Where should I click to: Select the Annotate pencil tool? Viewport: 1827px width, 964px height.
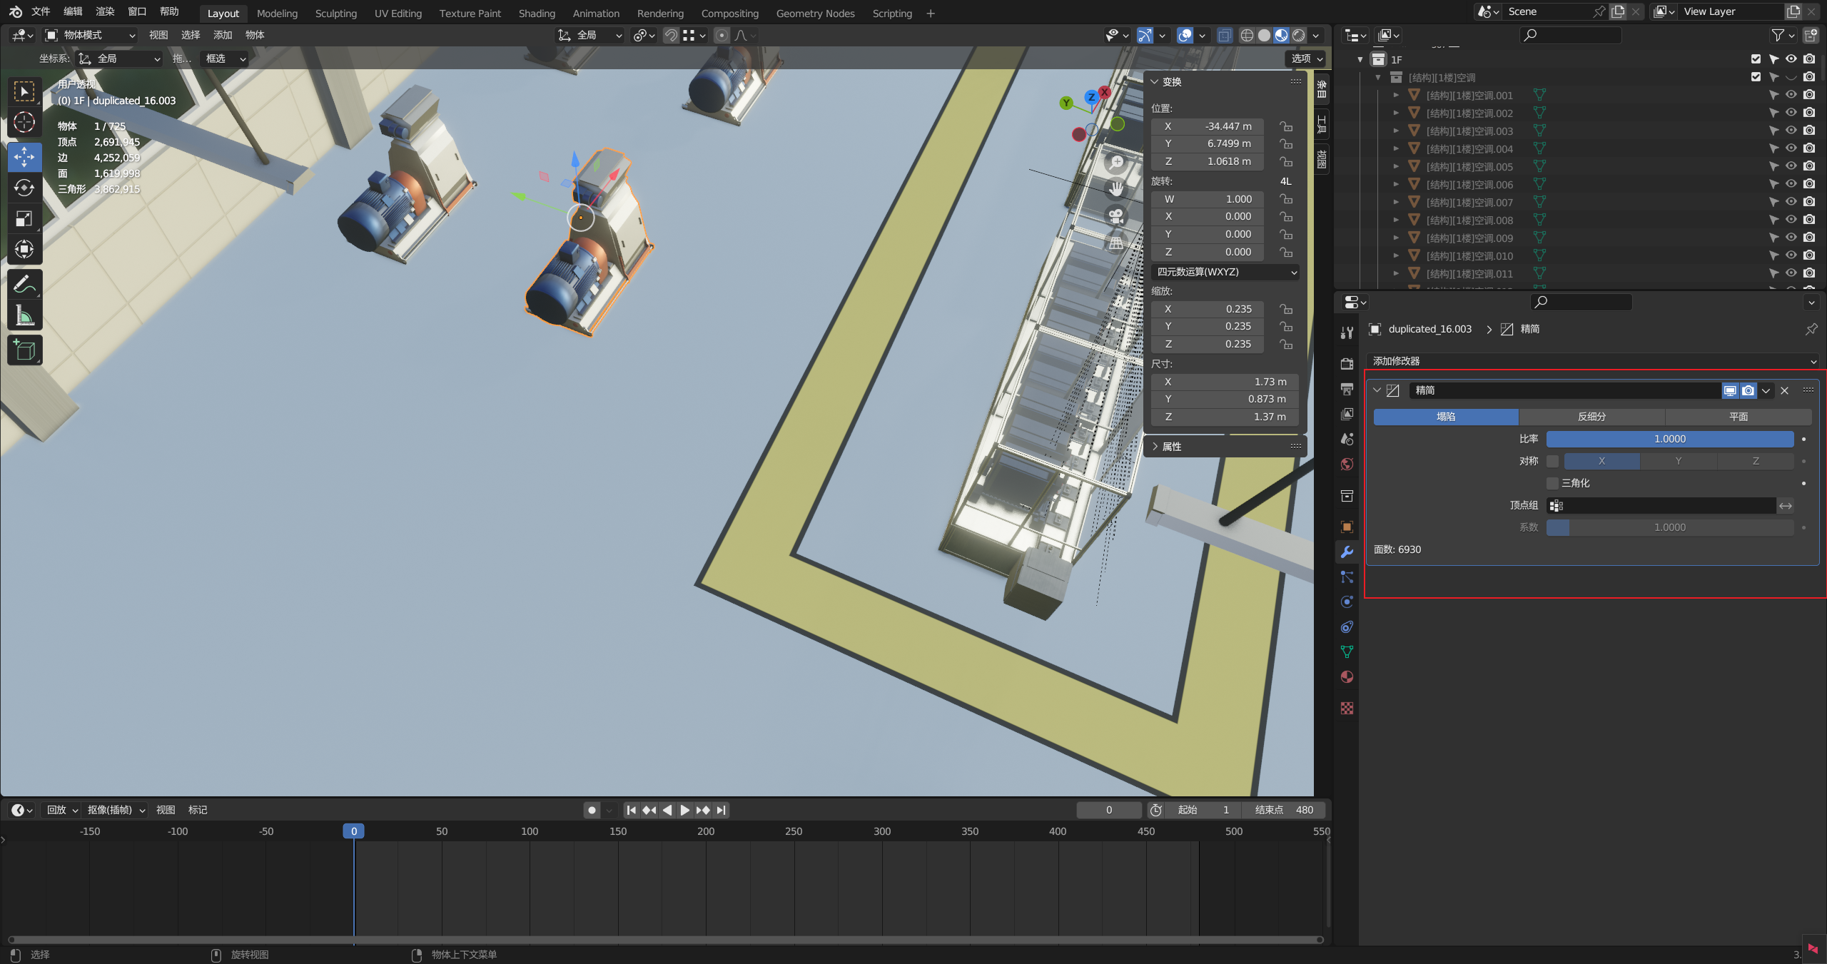coord(24,284)
